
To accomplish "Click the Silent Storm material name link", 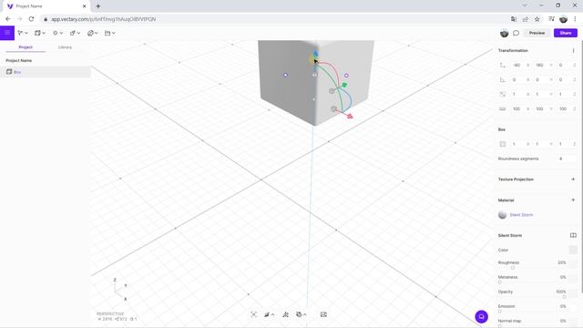I will (x=521, y=215).
